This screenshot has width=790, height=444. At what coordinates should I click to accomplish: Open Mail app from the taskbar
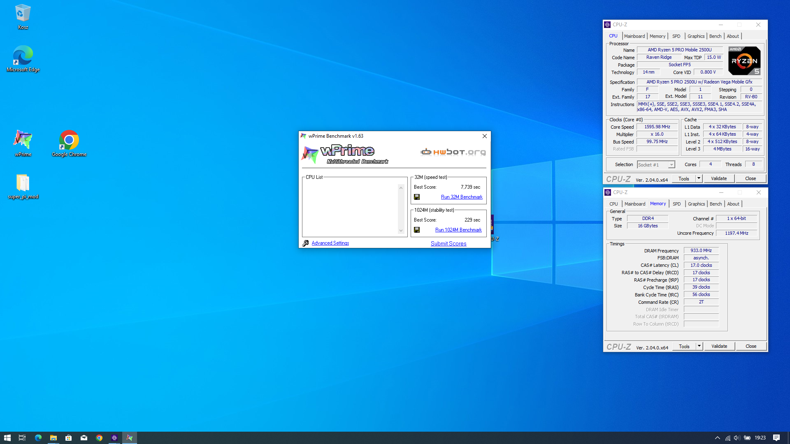click(84, 438)
